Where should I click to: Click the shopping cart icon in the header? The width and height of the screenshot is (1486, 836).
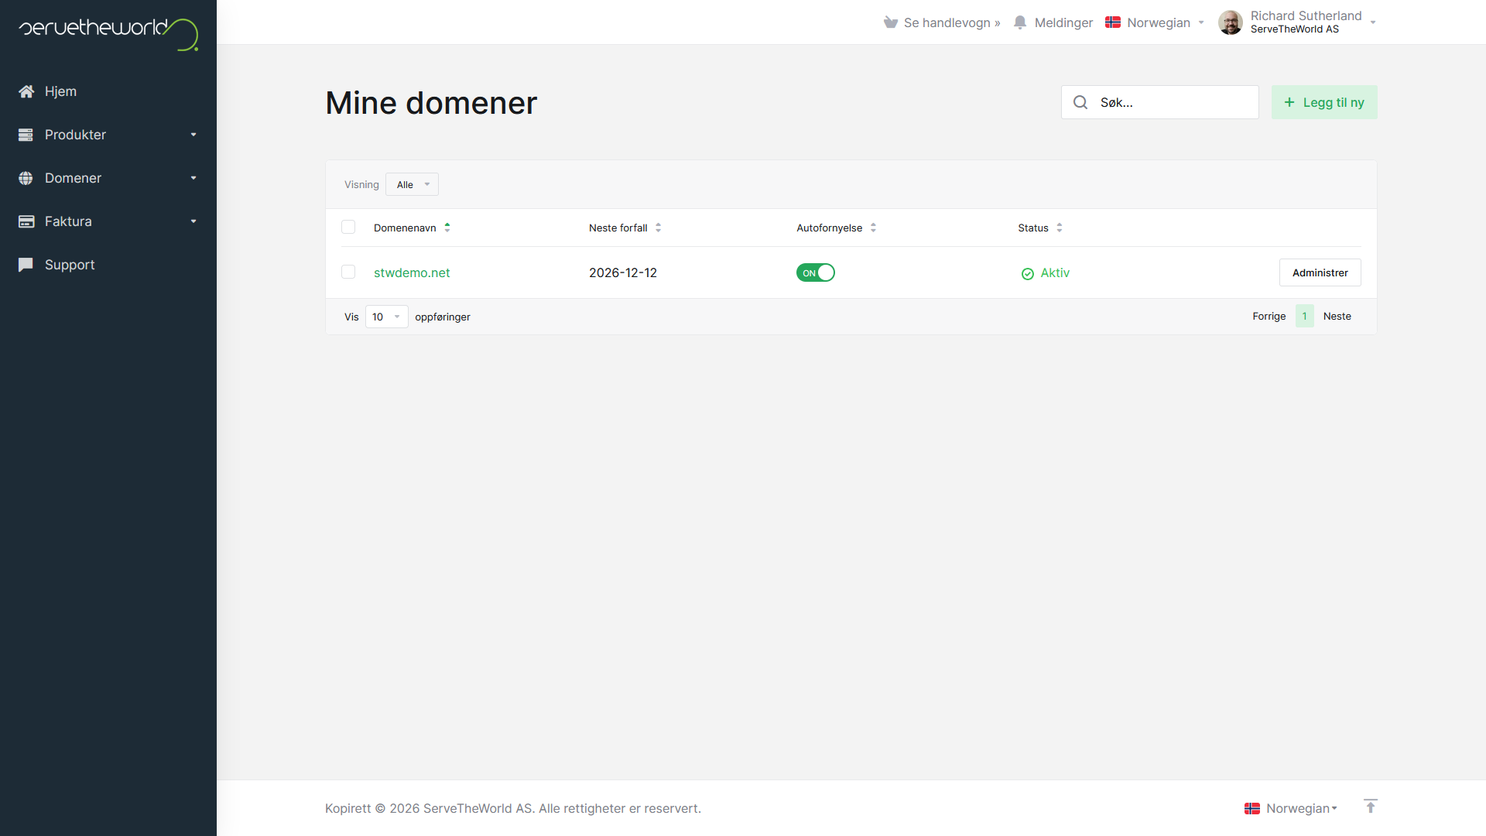(891, 22)
